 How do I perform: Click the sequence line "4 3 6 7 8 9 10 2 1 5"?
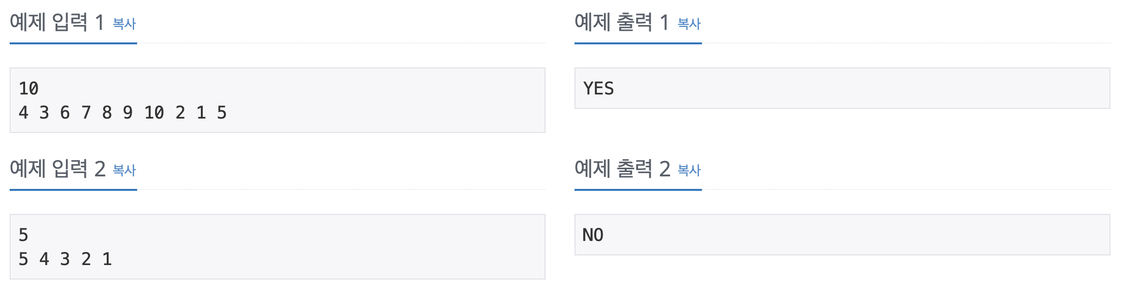[123, 113]
